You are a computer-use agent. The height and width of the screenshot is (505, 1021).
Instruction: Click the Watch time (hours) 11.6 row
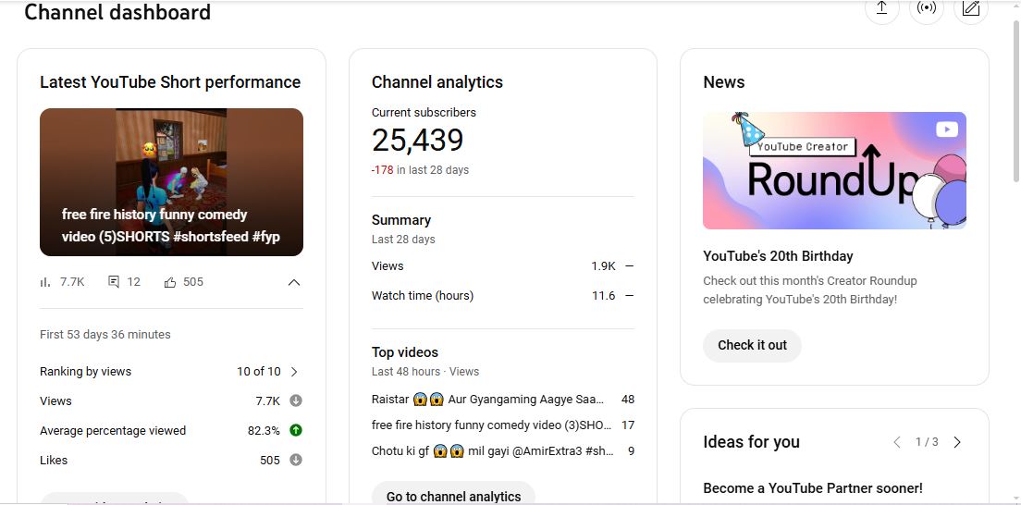503,295
